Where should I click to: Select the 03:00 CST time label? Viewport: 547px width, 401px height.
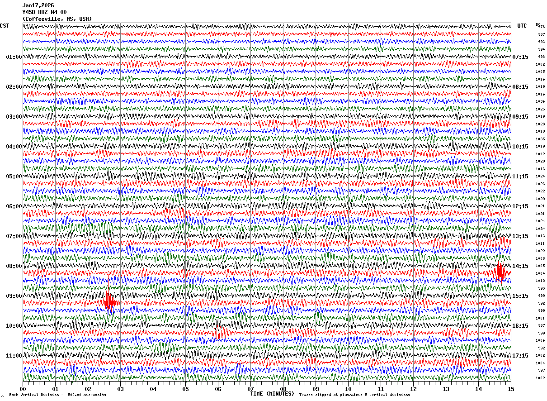(14, 117)
